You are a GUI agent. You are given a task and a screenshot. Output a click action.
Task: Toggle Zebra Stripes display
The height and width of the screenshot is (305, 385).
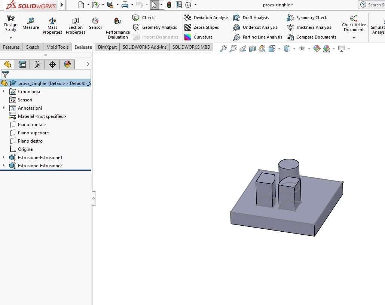(x=202, y=27)
